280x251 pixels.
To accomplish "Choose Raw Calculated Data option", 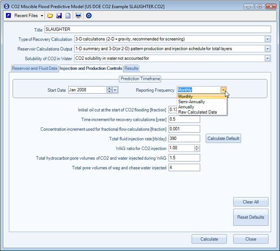I will pyautogui.click(x=202, y=112).
